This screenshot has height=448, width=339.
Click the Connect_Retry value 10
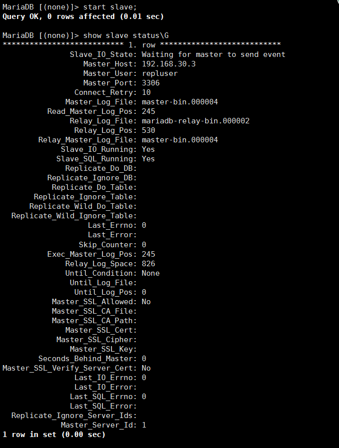pyautogui.click(x=146, y=92)
